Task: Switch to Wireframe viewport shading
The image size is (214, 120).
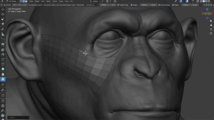Action: [201, 1]
